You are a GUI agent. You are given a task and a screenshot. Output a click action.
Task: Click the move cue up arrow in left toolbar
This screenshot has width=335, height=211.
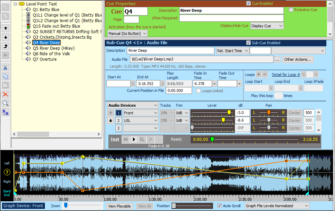coord(6,28)
